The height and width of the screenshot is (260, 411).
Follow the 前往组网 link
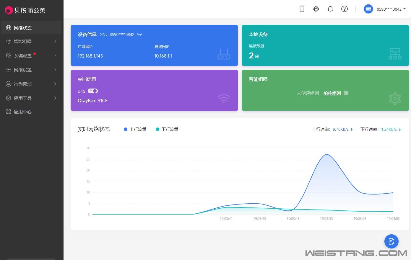(x=332, y=93)
